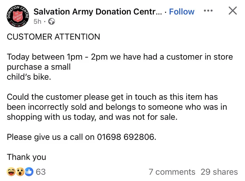This screenshot has width=245, height=181.
Task: Click the globe public audience icon
Action: pyautogui.click(x=52, y=21)
